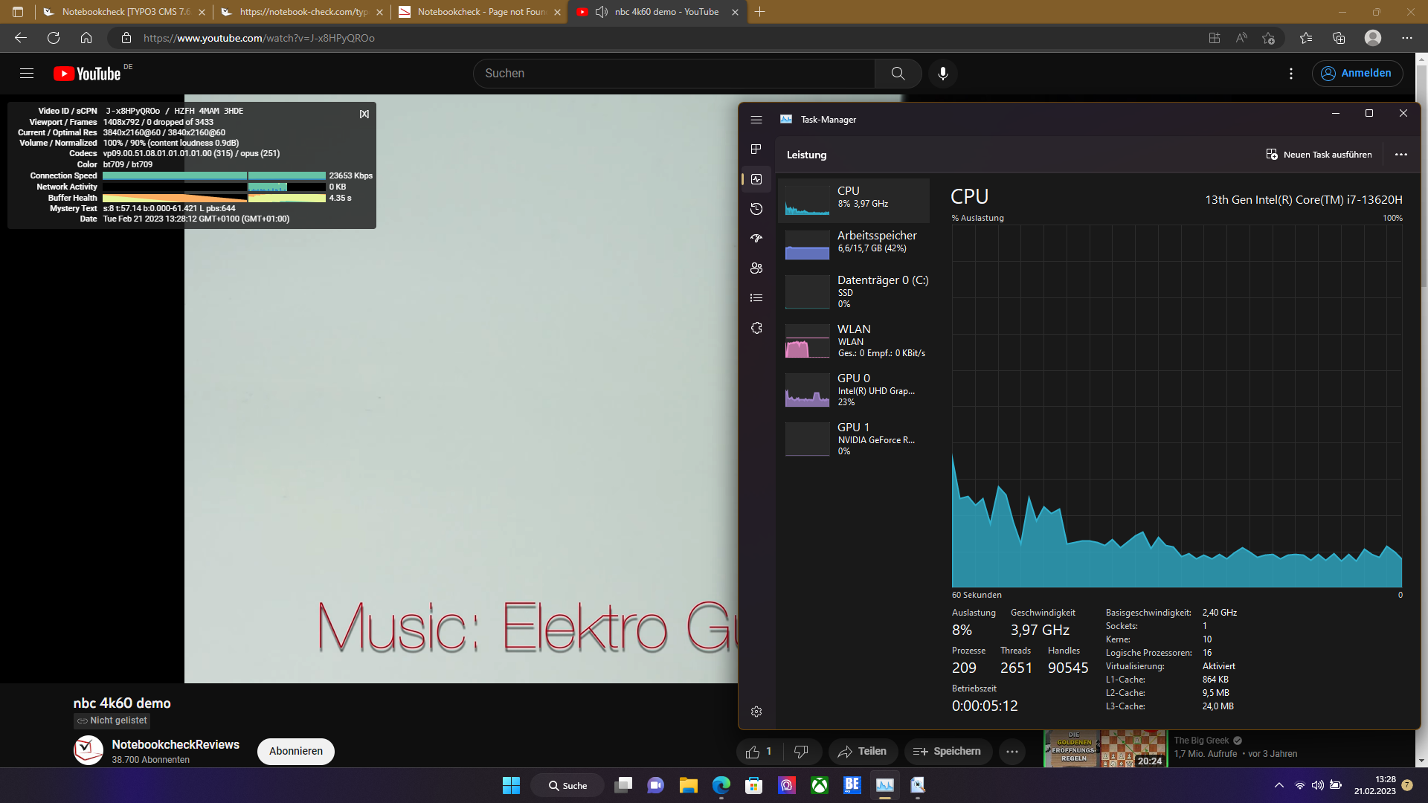Close the stats for nerds overlay
The height and width of the screenshot is (803, 1428).
(364, 114)
